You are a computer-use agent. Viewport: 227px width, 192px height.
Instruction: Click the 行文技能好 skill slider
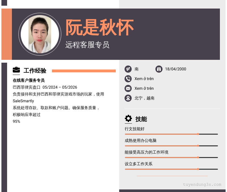click(x=171, y=134)
